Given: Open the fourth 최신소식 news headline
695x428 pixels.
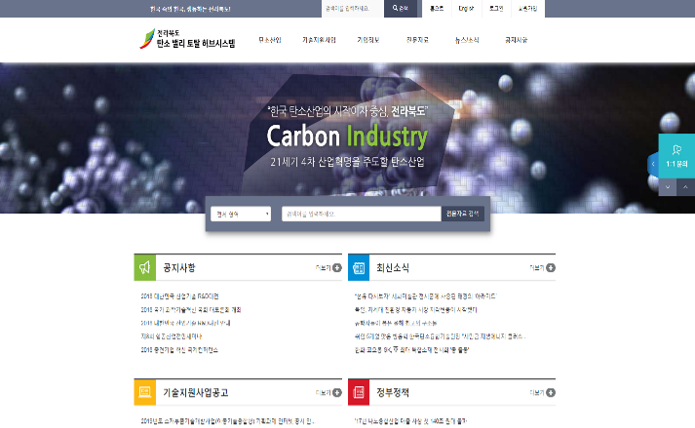Looking at the screenshot, I should pyautogui.click(x=441, y=336).
